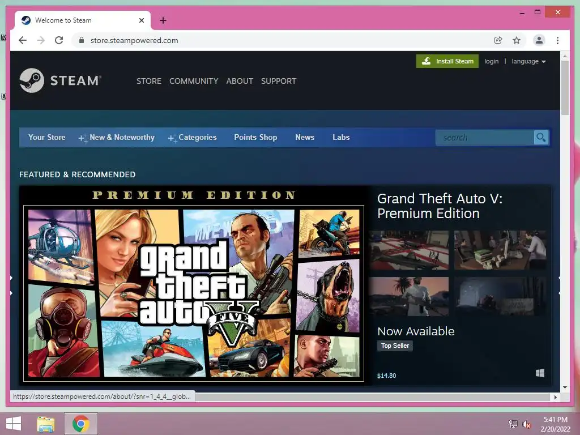Click the Chrome icon in the taskbar
The height and width of the screenshot is (435, 580).
point(81,424)
